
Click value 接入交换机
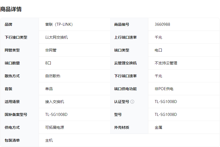[54, 102]
